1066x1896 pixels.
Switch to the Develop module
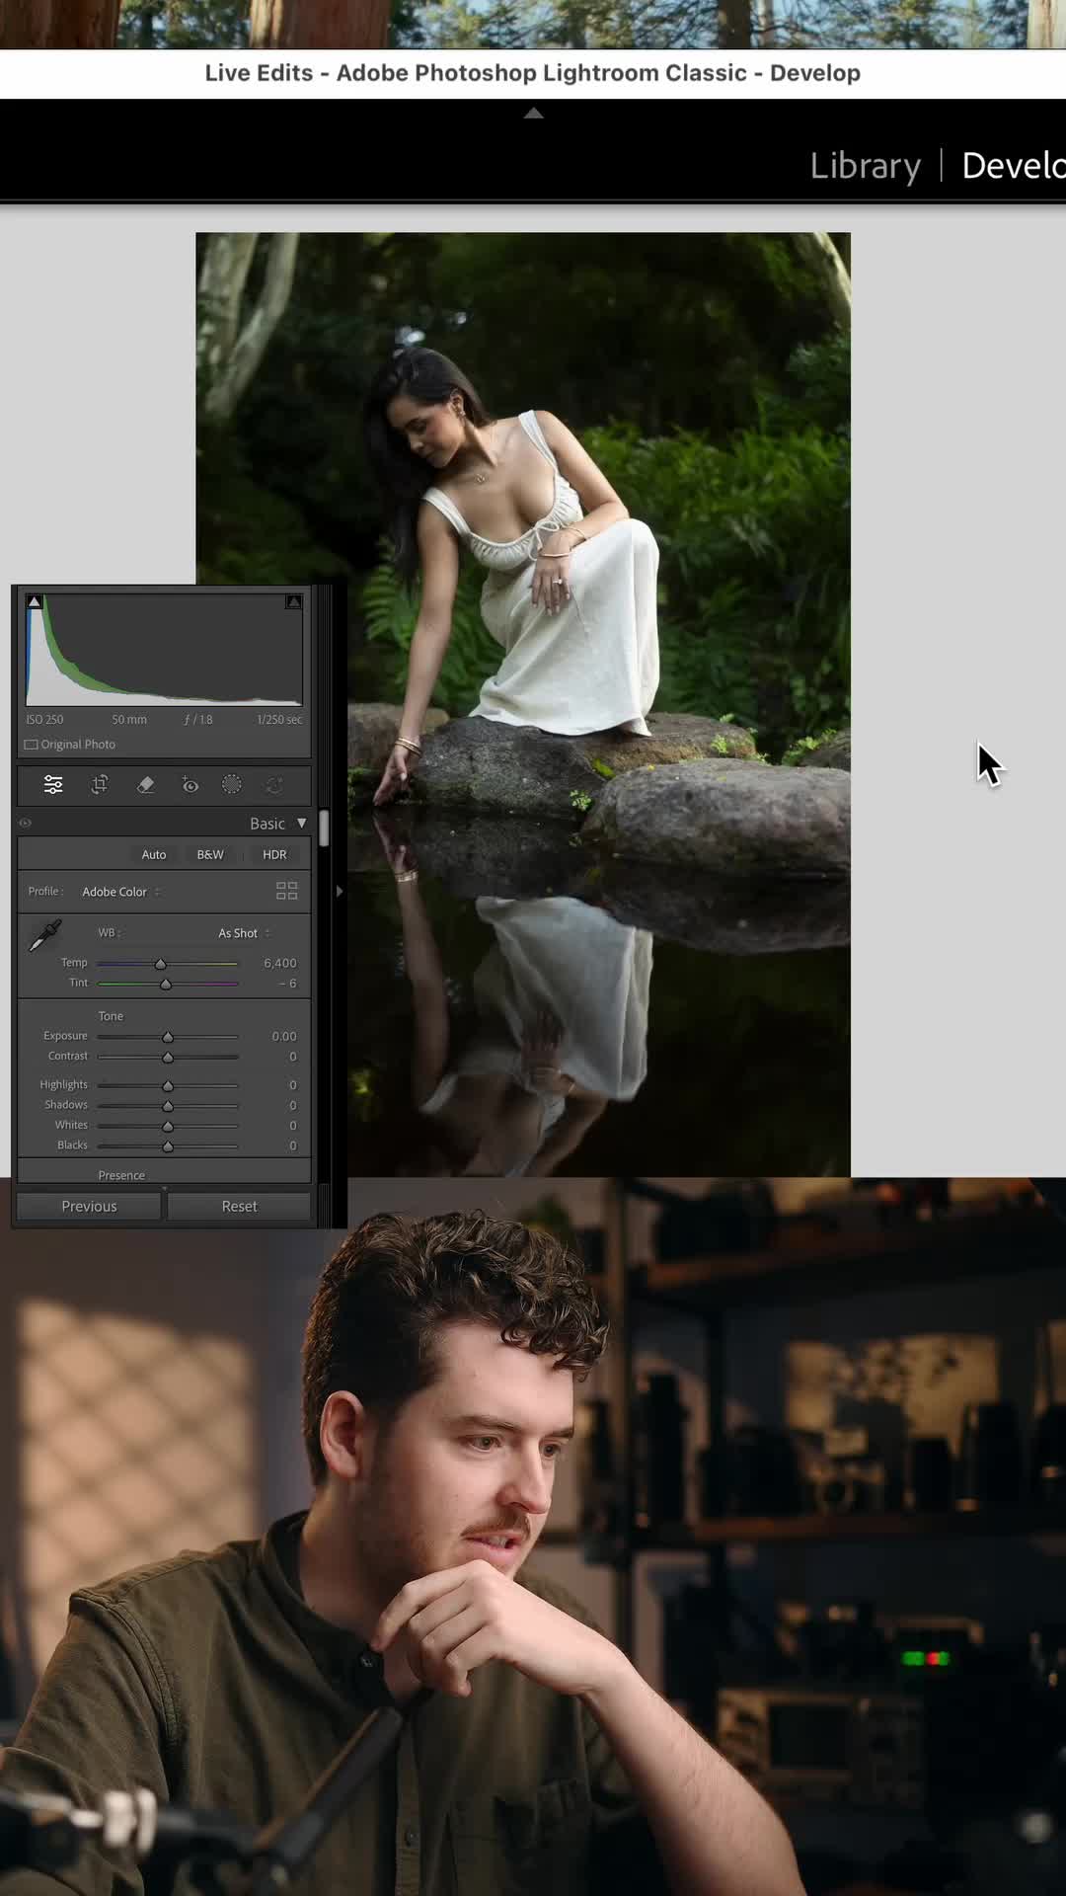(x=1014, y=165)
